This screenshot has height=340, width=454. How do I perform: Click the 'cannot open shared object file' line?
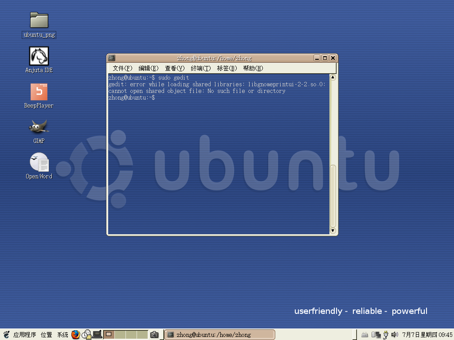click(x=197, y=91)
